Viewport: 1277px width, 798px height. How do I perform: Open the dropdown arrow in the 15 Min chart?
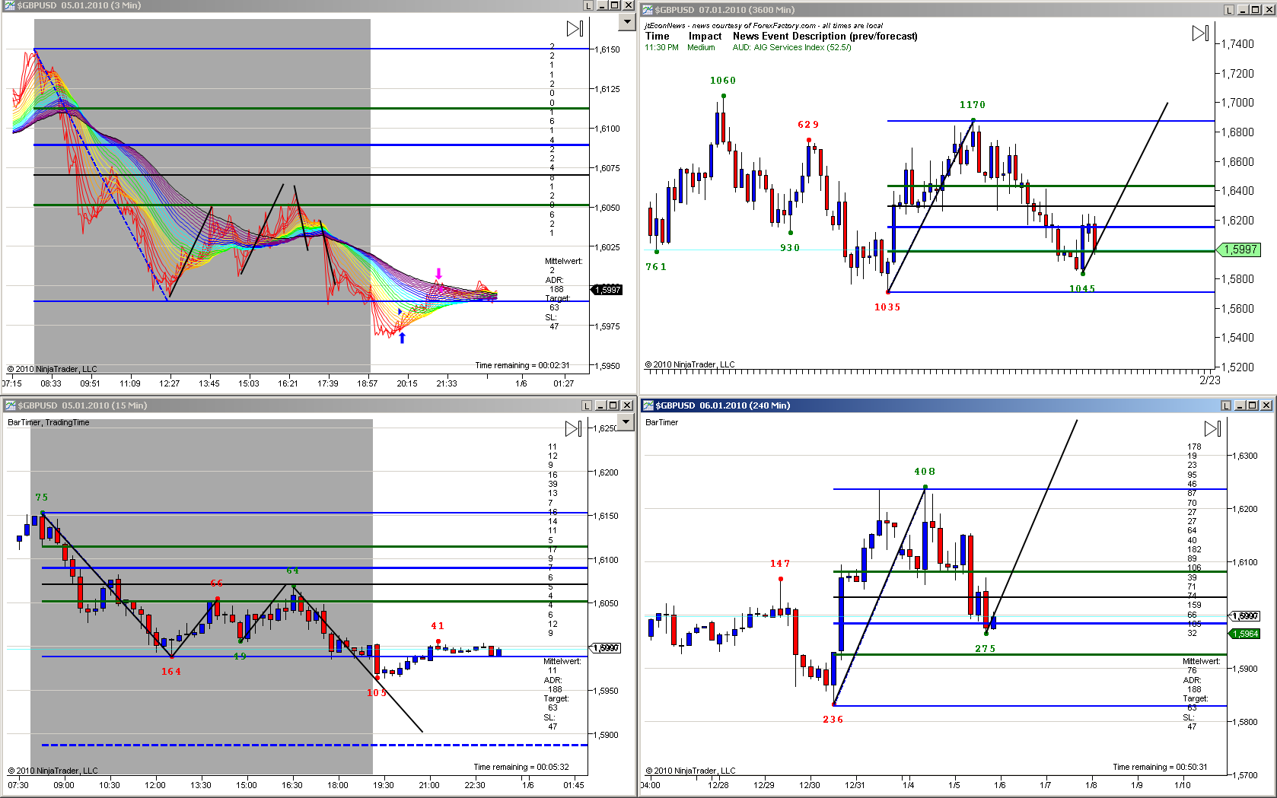click(627, 422)
